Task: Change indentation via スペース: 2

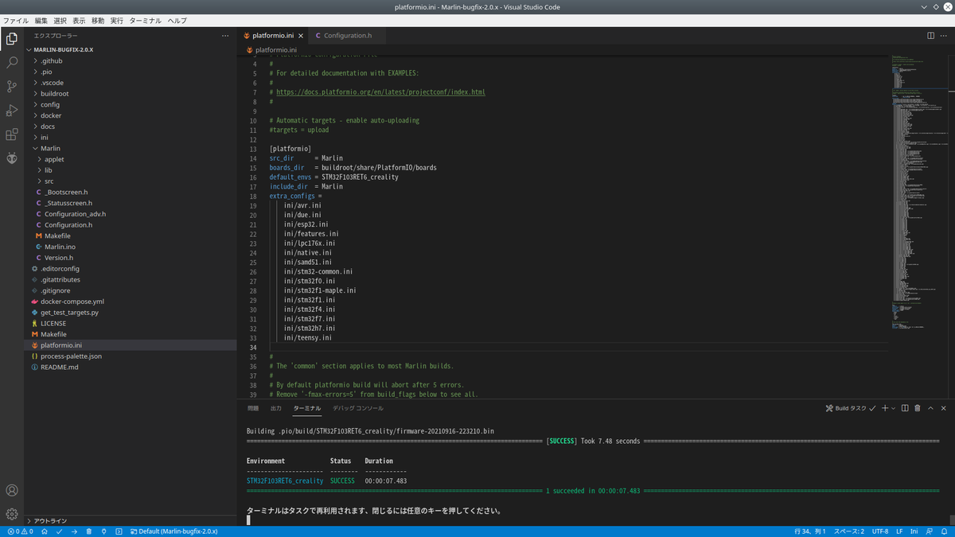Action: click(849, 531)
